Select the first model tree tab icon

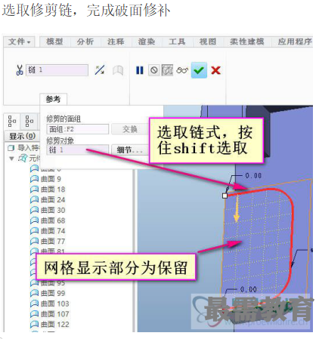coord(12,122)
